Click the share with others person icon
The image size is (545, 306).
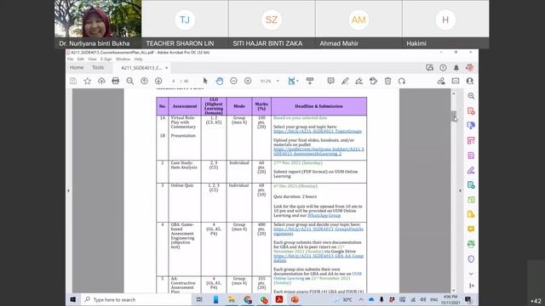tap(469, 82)
